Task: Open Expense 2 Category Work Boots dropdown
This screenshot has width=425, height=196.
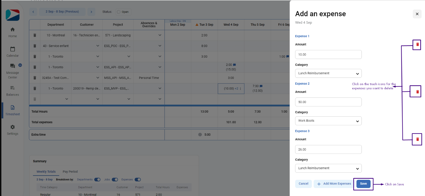Action: [328, 121]
